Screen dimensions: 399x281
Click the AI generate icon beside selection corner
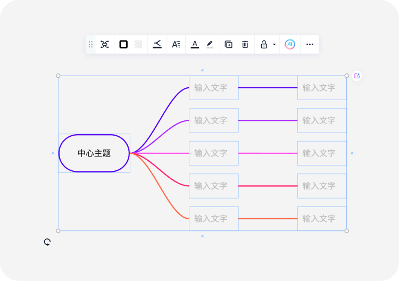(x=357, y=76)
